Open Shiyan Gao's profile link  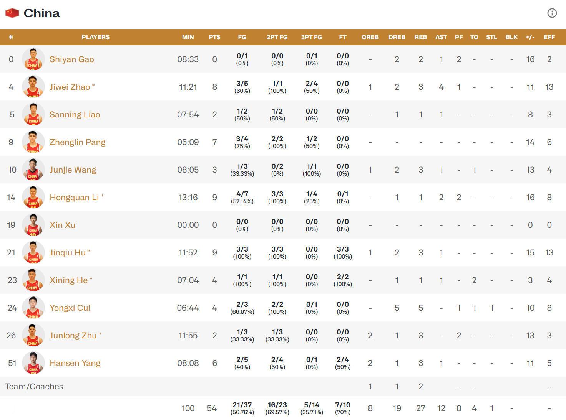[x=72, y=59]
